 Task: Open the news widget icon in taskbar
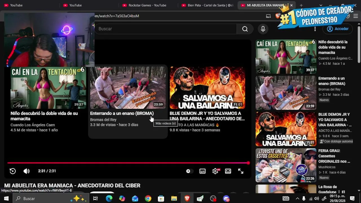pos(286,198)
